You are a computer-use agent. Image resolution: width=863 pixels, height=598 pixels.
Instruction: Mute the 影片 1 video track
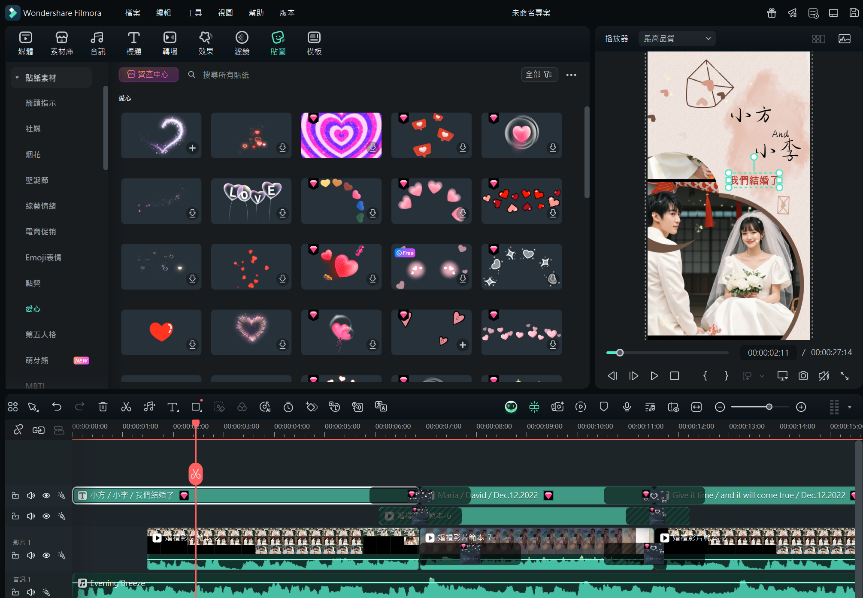(x=31, y=555)
